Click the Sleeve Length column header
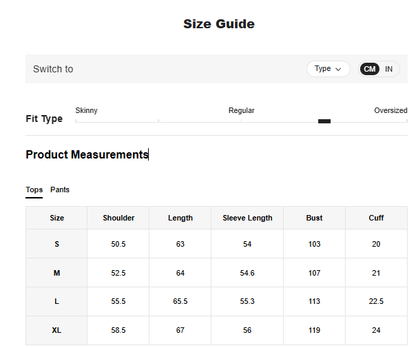The image size is (418, 348). click(247, 218)
